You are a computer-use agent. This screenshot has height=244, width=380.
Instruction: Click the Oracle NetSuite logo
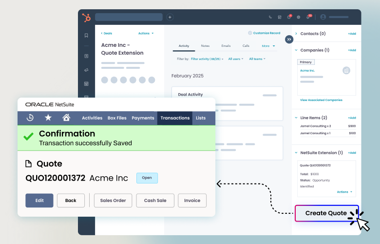(50, 104)
